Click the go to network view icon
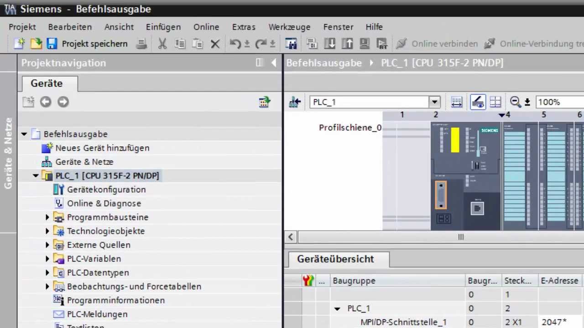This screenshot has width=584, height=328. click(x=295, y=102)
